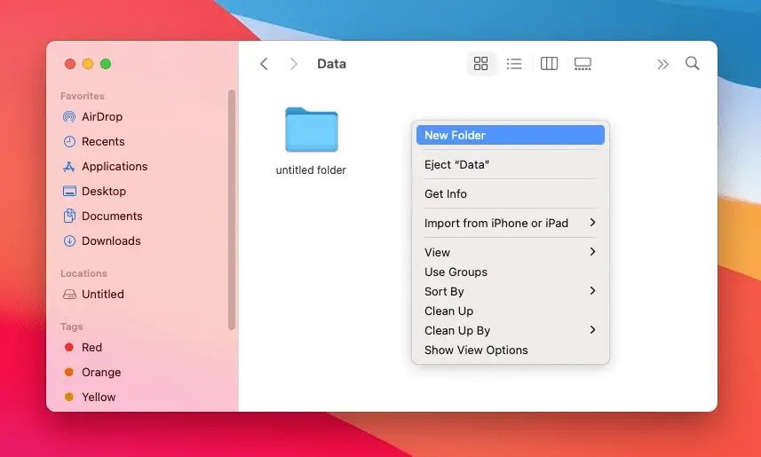Select Use Groups menu item
Viewport: 761px width, 457px height.
pyautogui.click(x=510, y=272)
